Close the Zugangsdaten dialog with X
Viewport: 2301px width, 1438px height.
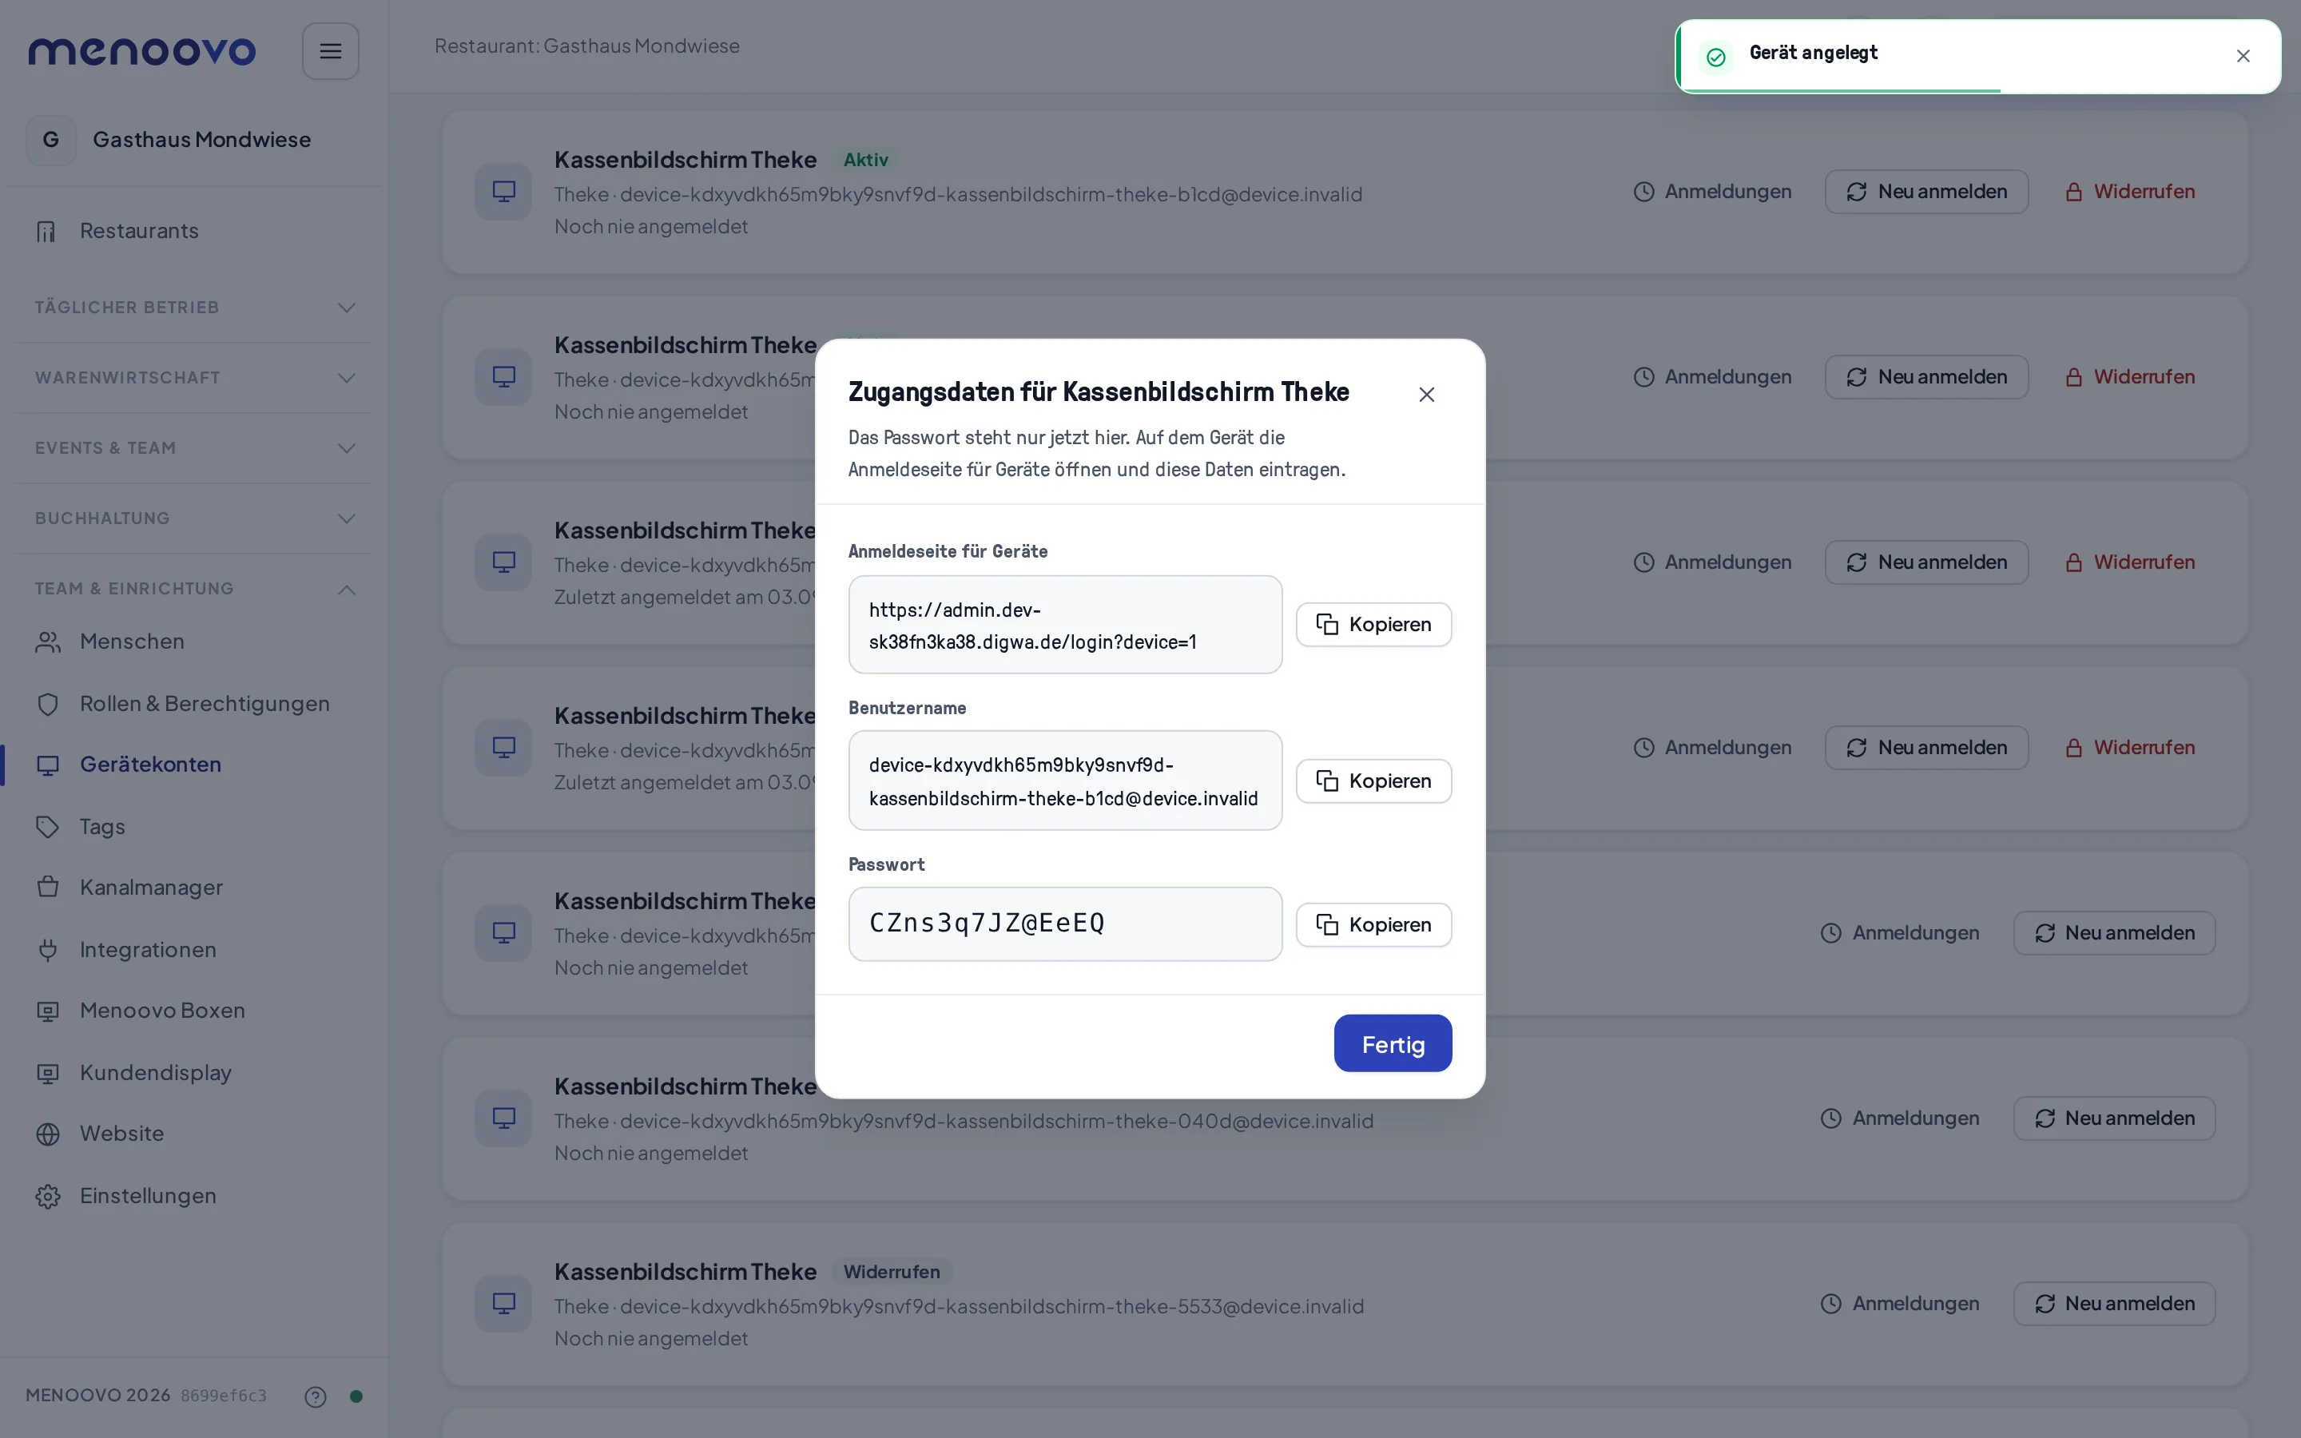click(1426, 395)
